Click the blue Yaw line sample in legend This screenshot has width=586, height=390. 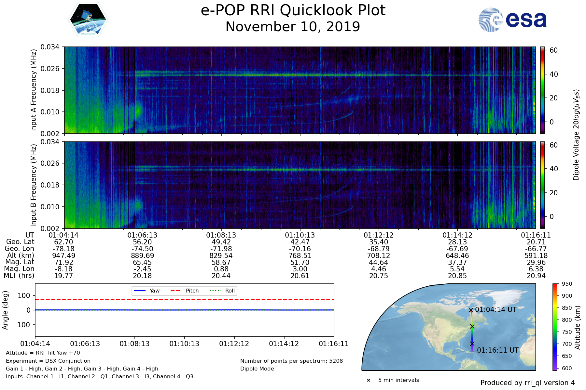(140, 291)
